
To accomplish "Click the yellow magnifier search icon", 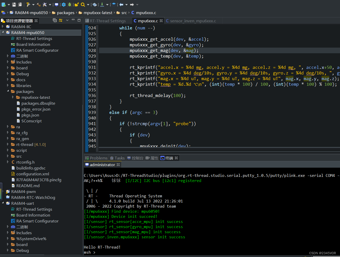I will 83,4.
